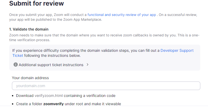Click the 'Once you submit your app' text
This screenshot has height=107, width=208.
(x=29, y=15)
